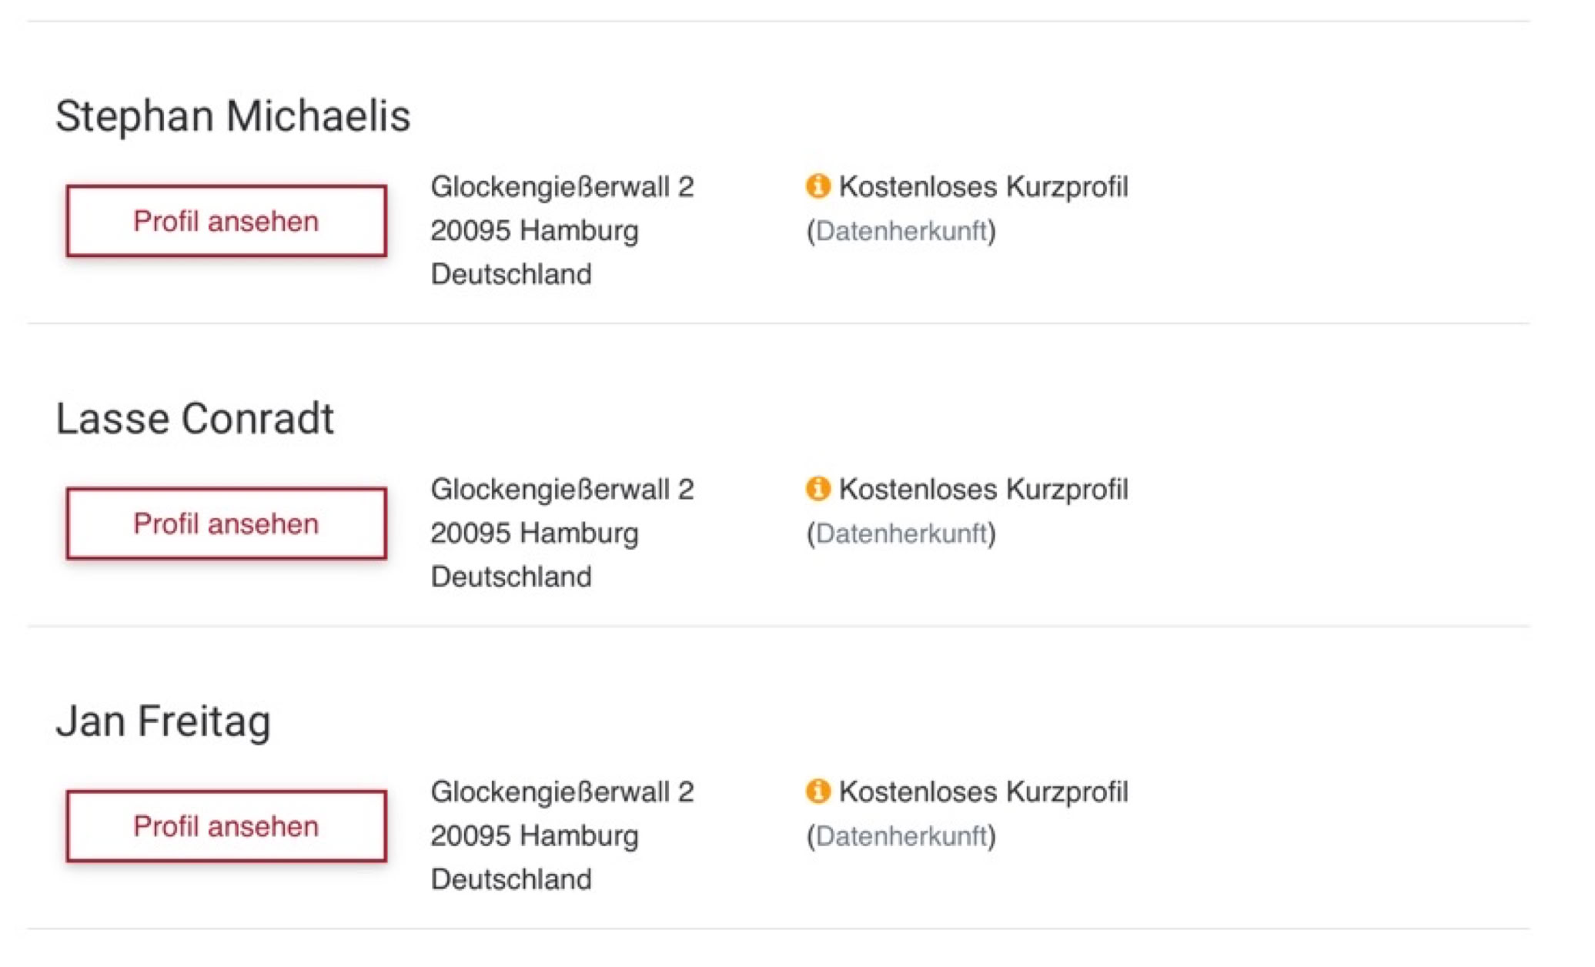The width and height of the screenshot is (1595, 967).
Task: Click the Stephan Michaelis name heading
Action: click(232, 116)
